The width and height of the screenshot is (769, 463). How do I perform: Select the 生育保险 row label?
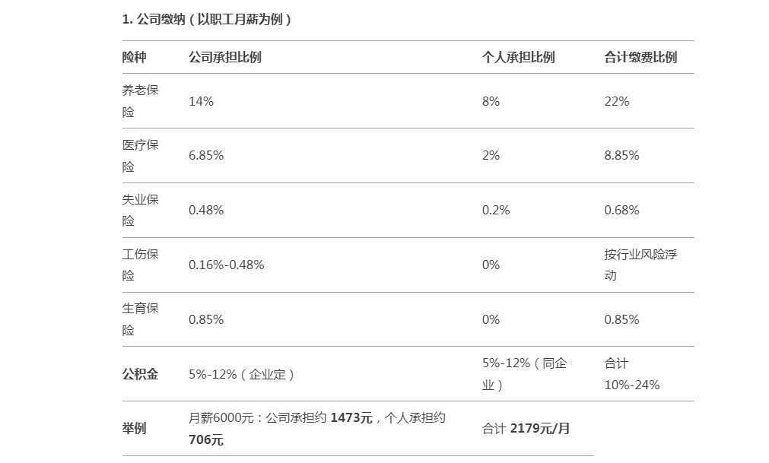[140, 319]
